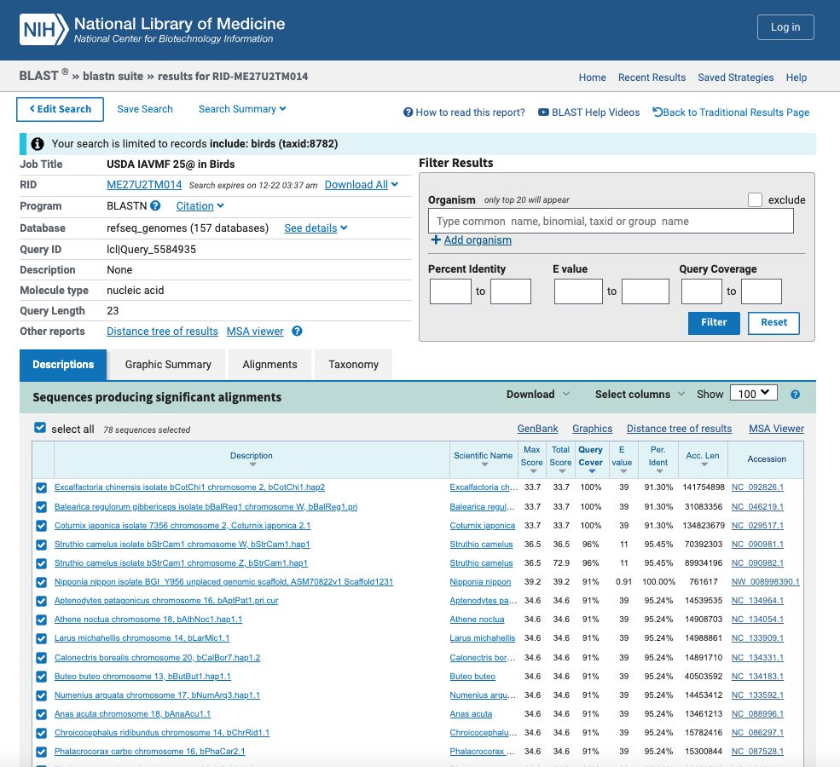Open Recent Results navigation link
Screen dimensions: 840x767
(652, 78)
